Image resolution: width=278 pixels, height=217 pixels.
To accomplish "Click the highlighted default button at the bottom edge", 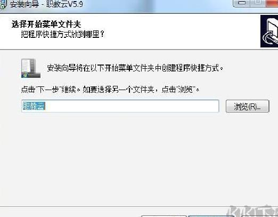I will [x=211, y=216].
